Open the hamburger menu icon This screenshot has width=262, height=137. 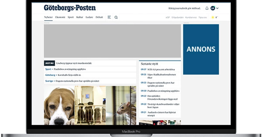pos(109,17)
